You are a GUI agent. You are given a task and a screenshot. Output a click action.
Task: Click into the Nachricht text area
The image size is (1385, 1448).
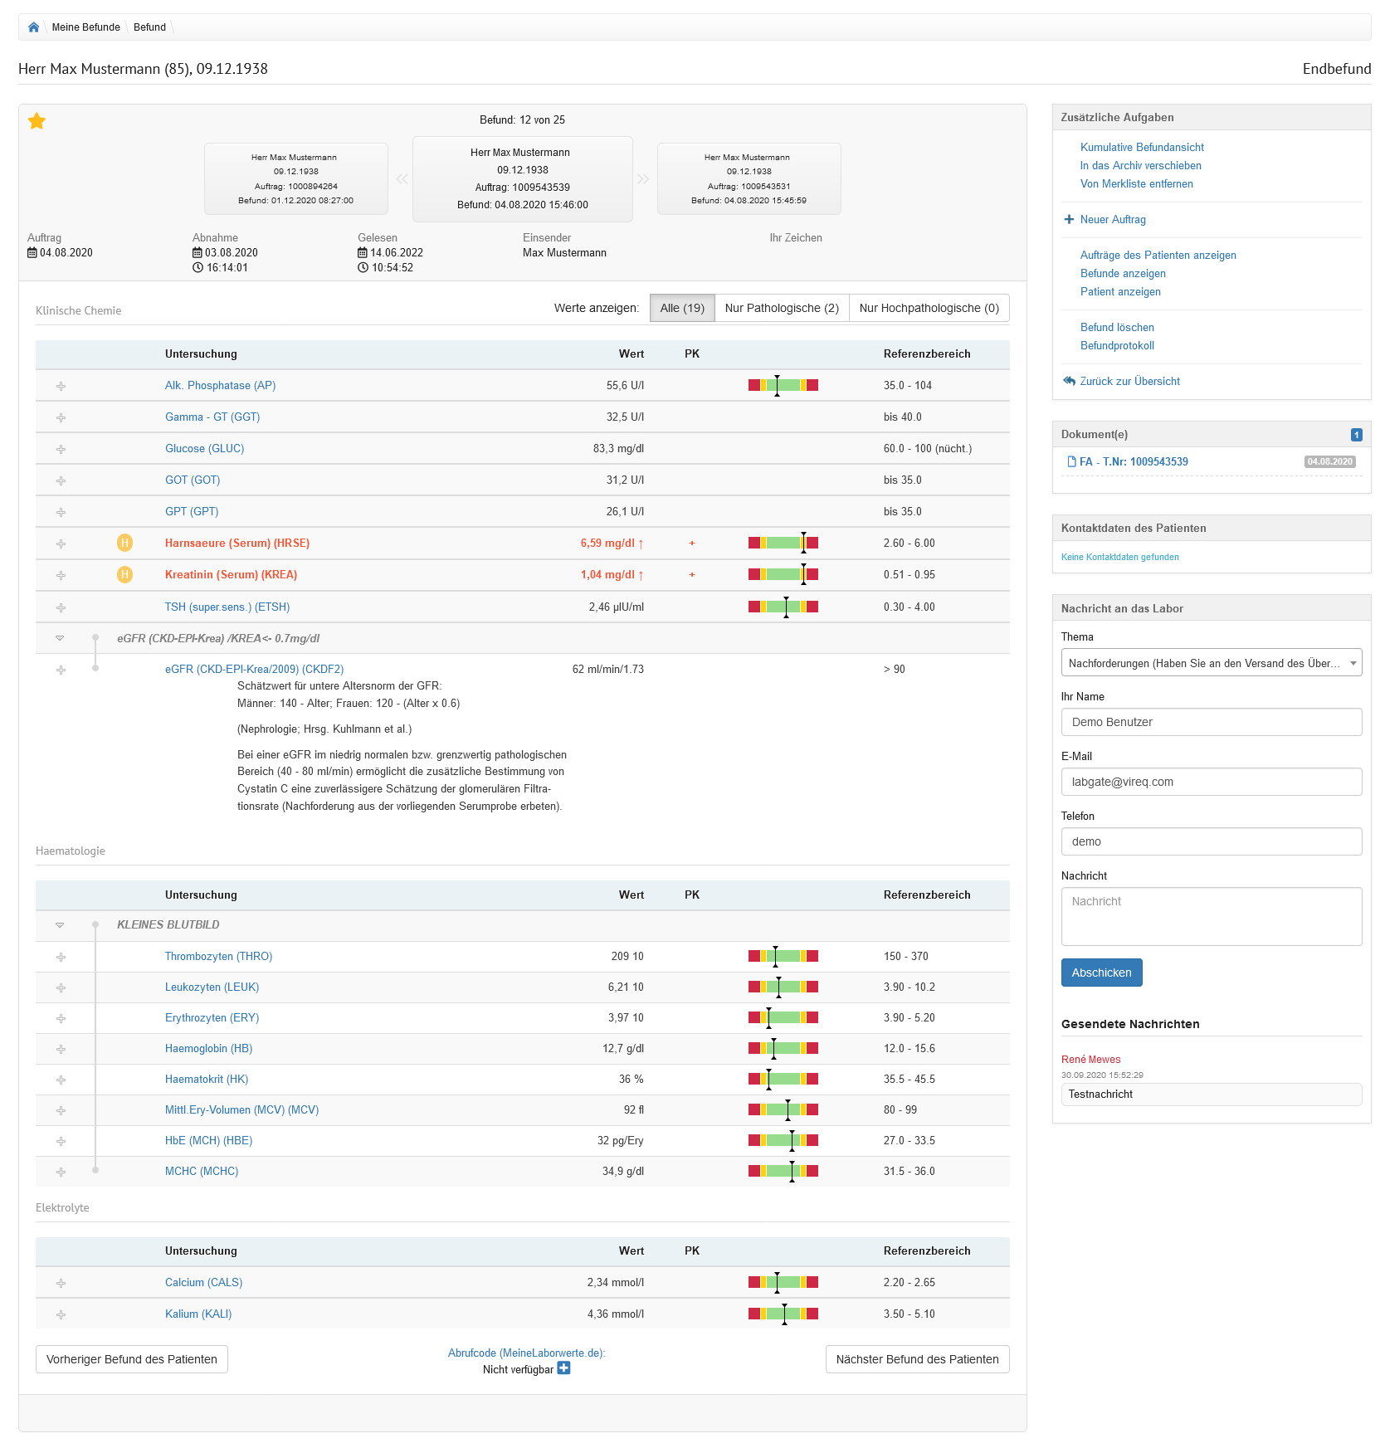point(1211,916)
